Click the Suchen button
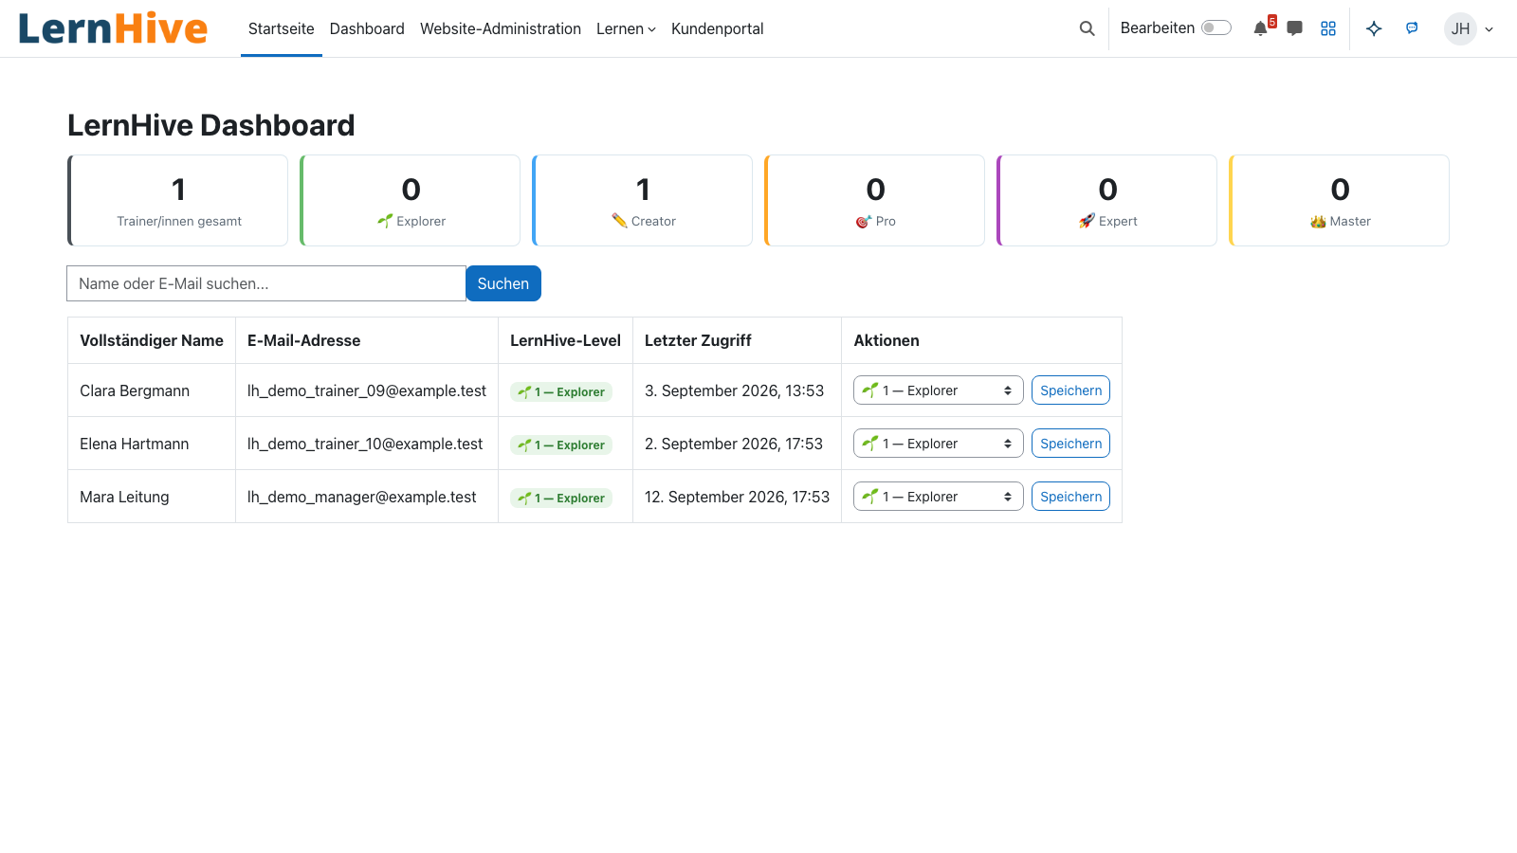Screen dimensions: 1517x853 (x=503, y=283)
